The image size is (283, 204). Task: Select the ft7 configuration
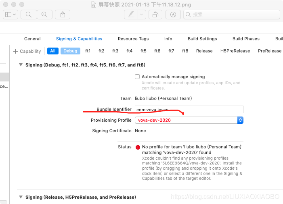point(171,51)
